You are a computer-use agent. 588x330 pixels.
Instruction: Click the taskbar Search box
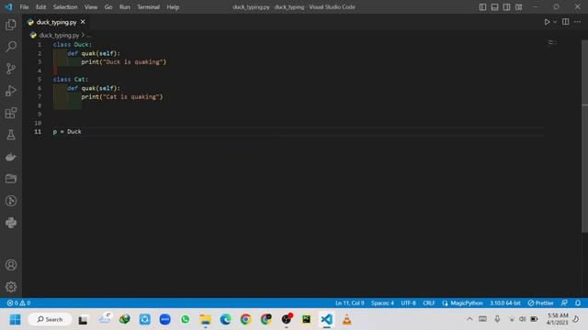[50, 320]
